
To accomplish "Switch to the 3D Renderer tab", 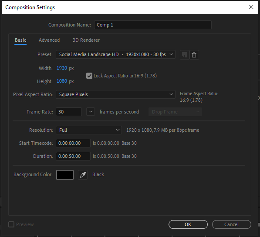I will click(x=86, y=40).
